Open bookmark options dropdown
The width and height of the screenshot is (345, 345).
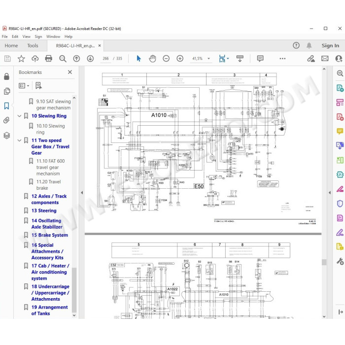24,86
